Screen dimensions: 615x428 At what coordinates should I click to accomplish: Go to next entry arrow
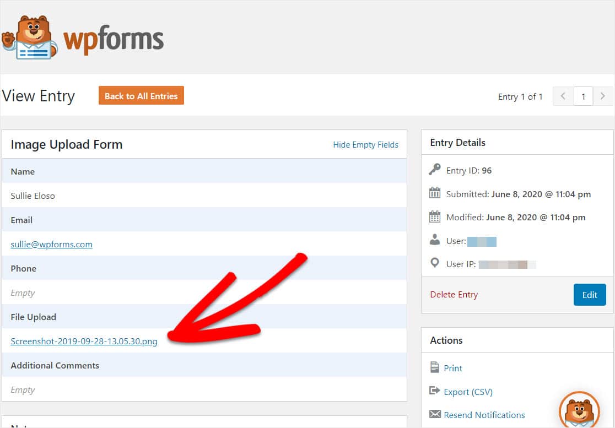pos(603,96)
